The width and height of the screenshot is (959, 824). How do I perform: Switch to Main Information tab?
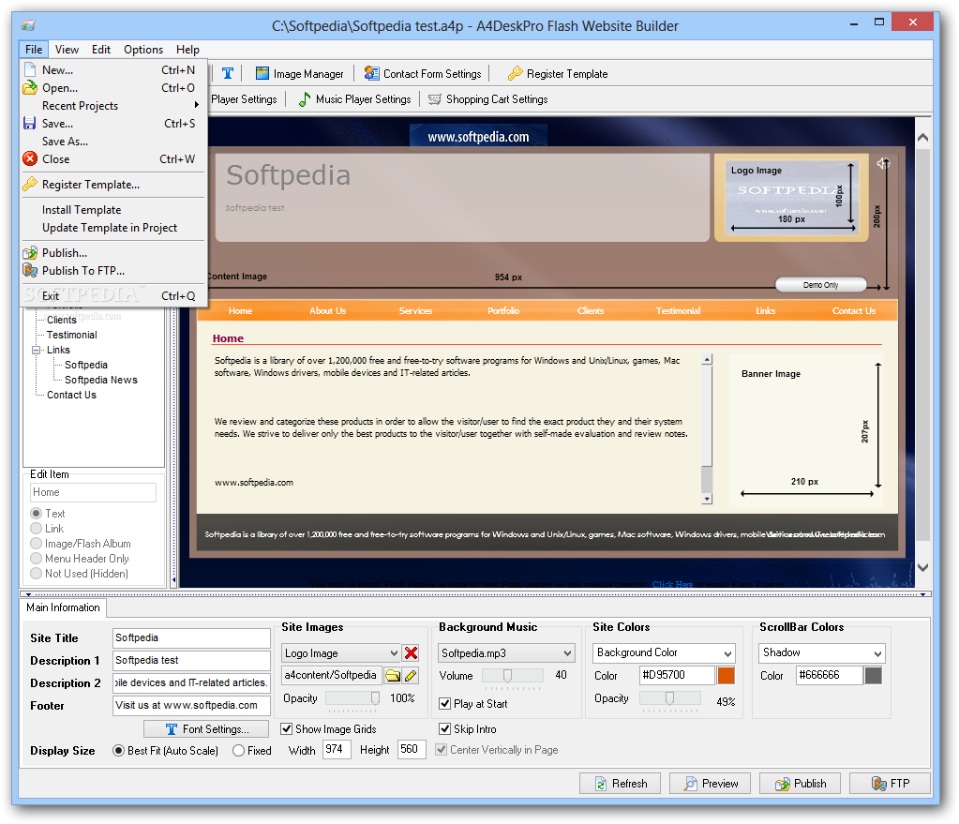(x=63, y=607)
